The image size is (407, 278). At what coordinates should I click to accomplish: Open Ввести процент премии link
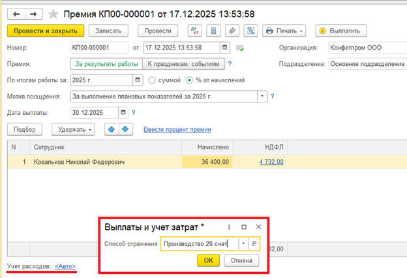click(177, 129)
